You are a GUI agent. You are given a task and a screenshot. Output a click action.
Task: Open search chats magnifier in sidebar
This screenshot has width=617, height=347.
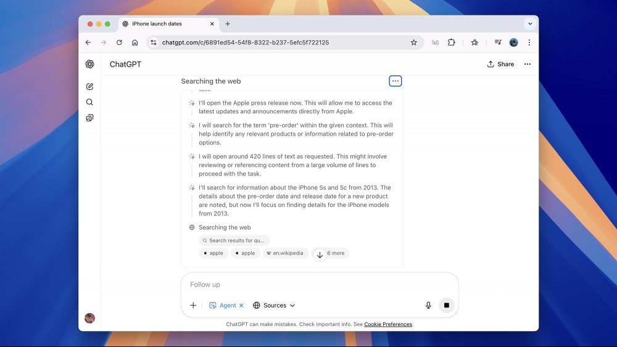coord(89,102)
